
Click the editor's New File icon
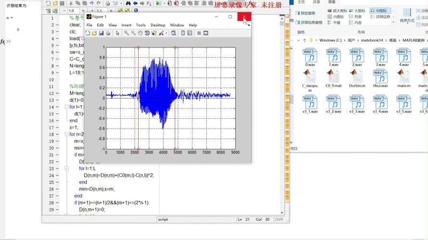point(48,3)
